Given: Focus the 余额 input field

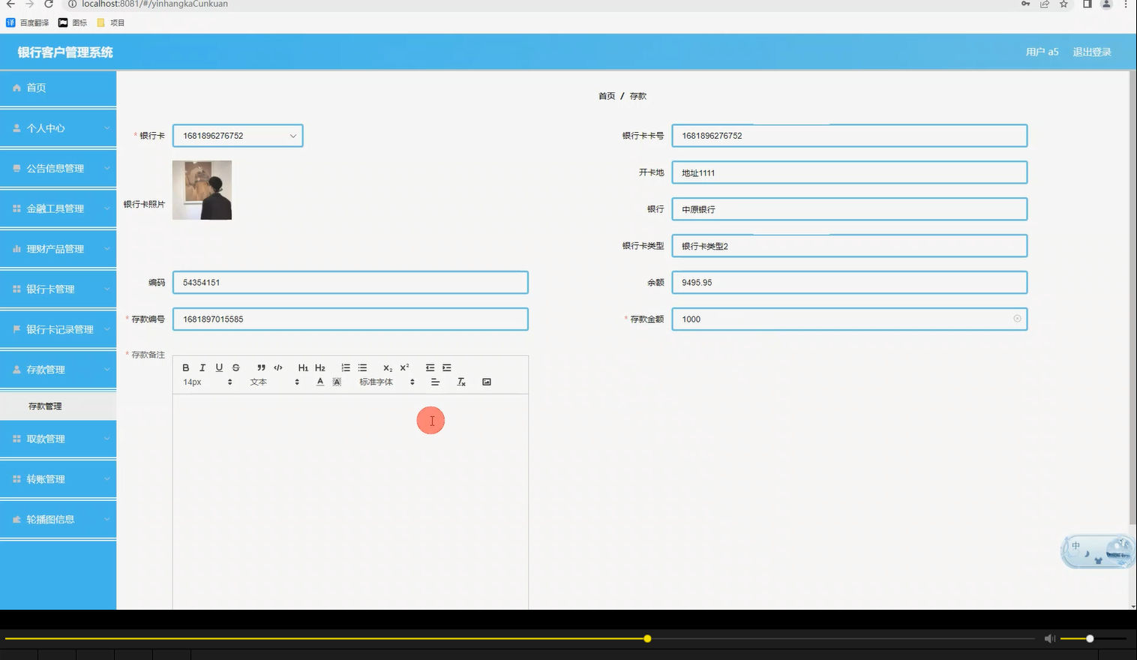Looking at the screenshot, I should pos(849,283).
